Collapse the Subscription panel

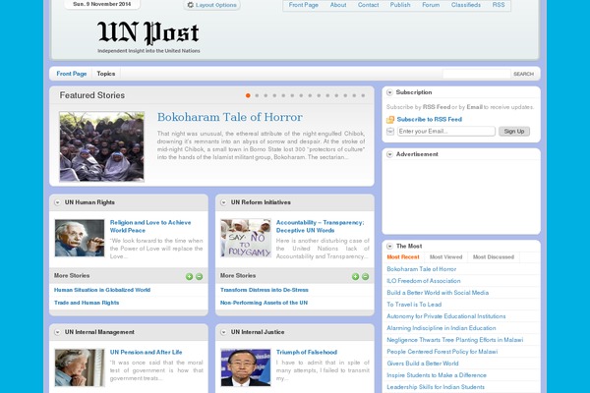click(389, 92)
